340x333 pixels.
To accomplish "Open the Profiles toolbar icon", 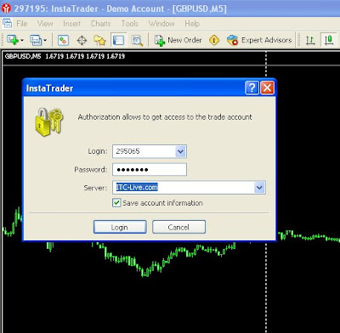I will point(36,40).
